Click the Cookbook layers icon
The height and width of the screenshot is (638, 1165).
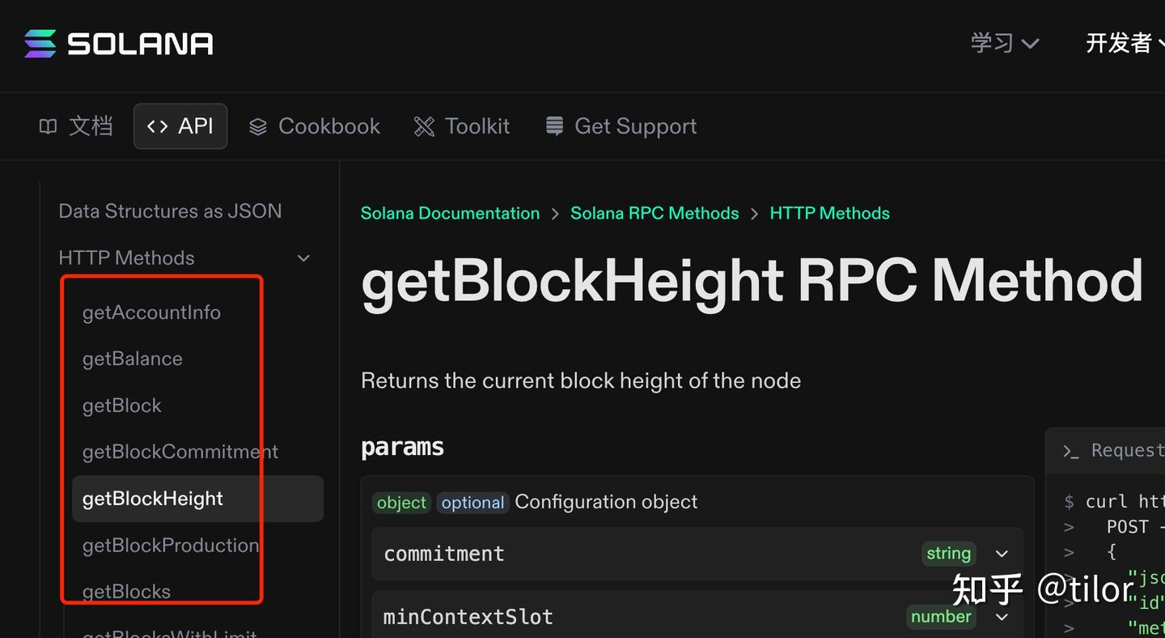click(x=258, y=127)
